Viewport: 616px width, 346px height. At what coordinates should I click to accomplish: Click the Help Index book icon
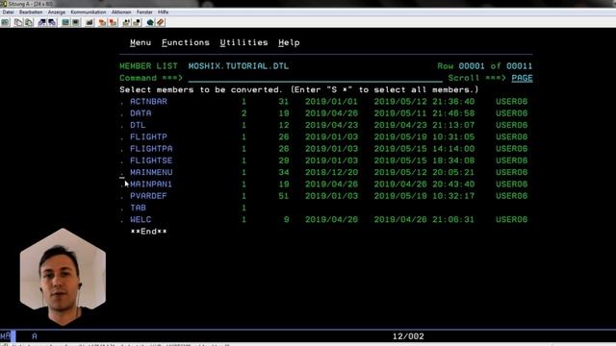coord(161,22)
